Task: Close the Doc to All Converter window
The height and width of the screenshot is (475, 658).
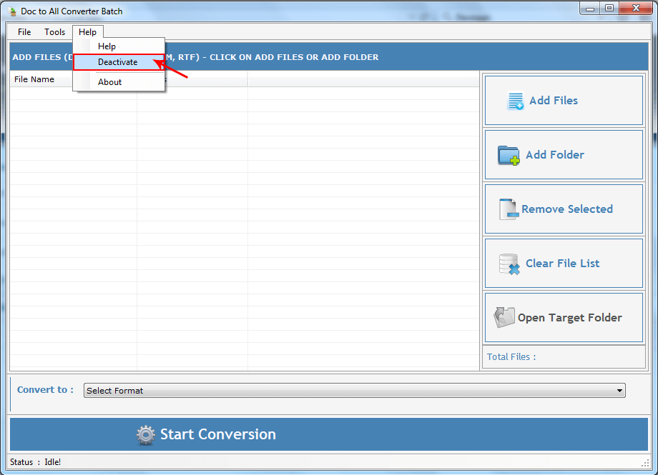Action: click(636, 9)
